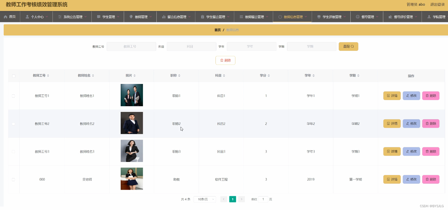
Task: Sort by 学年 column arrows
Action: point(313,75)
